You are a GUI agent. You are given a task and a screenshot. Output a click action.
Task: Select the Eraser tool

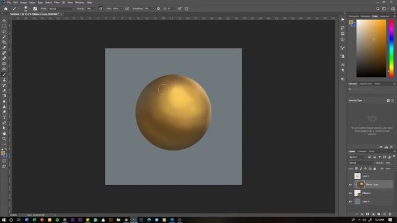pyautogui.click(x=4, y=90)
